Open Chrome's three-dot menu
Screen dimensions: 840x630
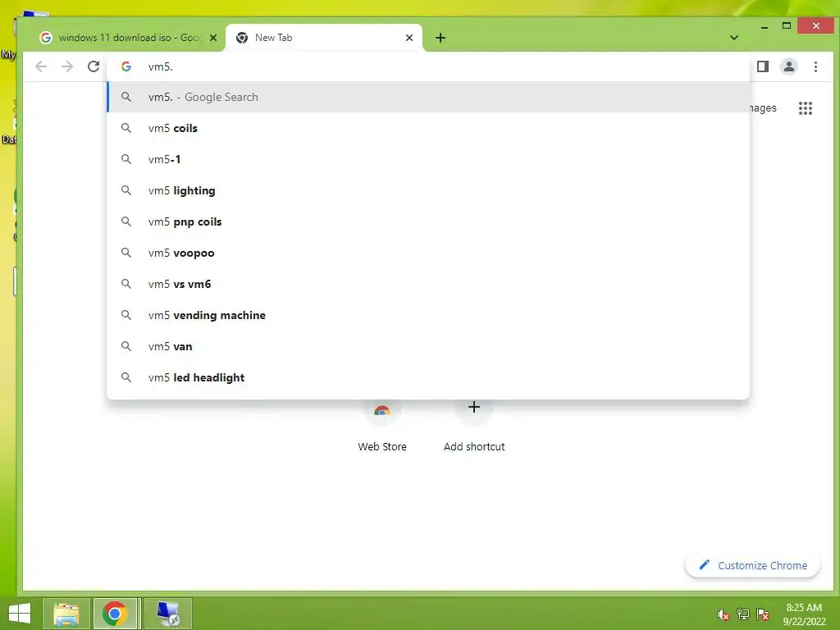(815, 66)
